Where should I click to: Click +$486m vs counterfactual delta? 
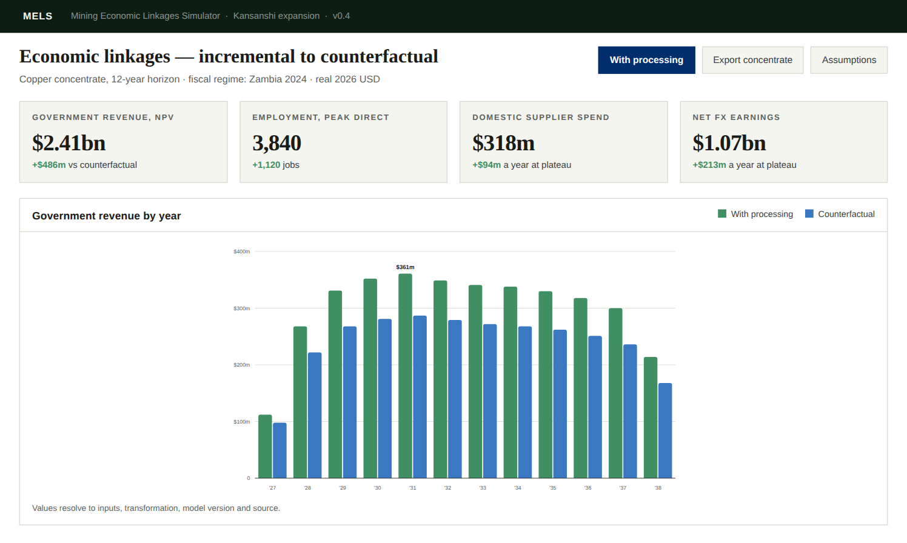pos(85,165)
